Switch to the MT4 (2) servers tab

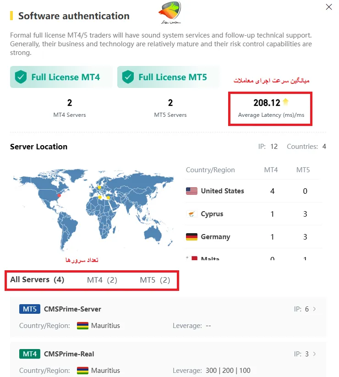point(102,280)
